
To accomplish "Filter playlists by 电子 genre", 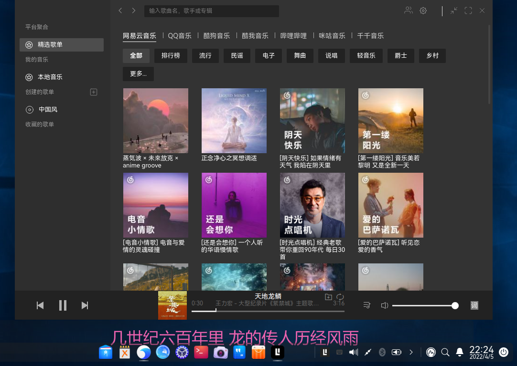I will click(x=268, y=55).
